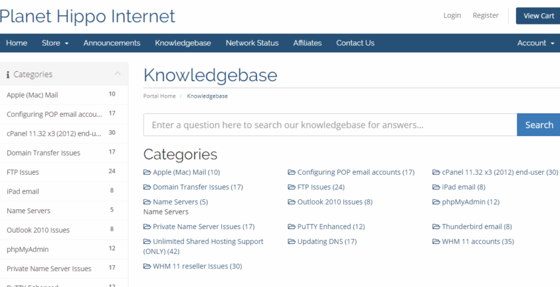The height and width of the screenshot is (287, 560).
Task: Click folder icon beside WHM 11 reseller Issues
Action: pos(147,267)
